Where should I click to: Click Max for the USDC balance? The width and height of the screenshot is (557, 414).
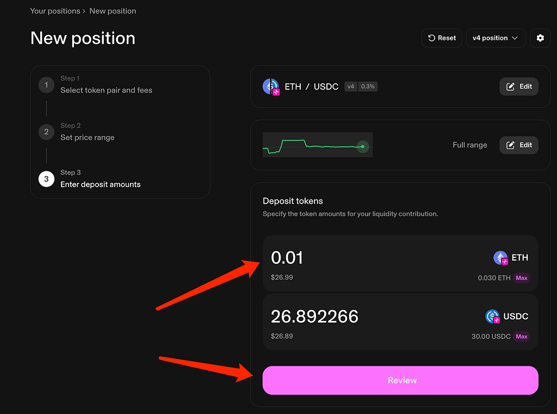click(522, 337)
